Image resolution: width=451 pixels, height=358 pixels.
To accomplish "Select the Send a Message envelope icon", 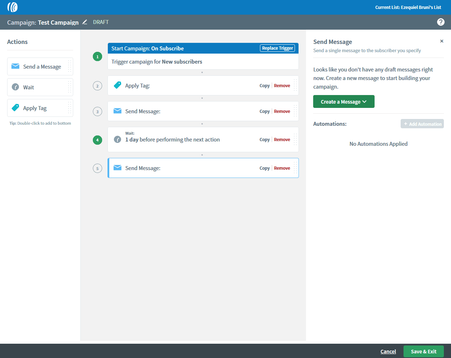I will pos(15,66).
